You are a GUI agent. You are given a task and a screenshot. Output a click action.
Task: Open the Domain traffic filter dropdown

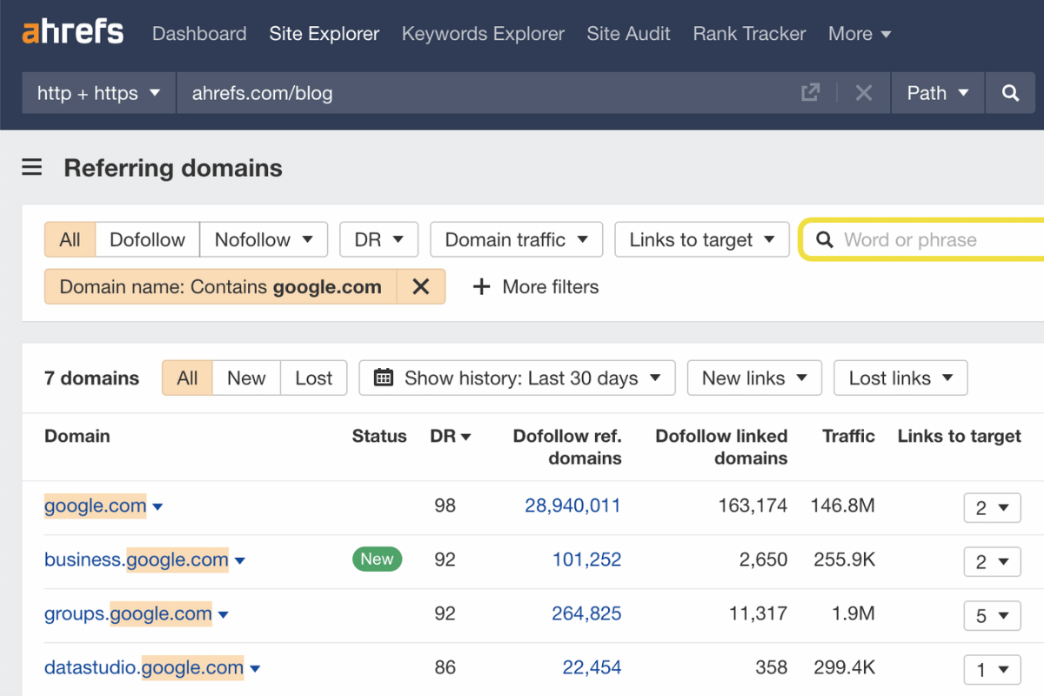coord(516,239)
